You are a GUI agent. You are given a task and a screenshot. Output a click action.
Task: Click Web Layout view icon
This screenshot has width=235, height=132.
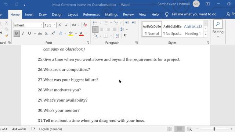pyautogui.click(x=189, y=129)
